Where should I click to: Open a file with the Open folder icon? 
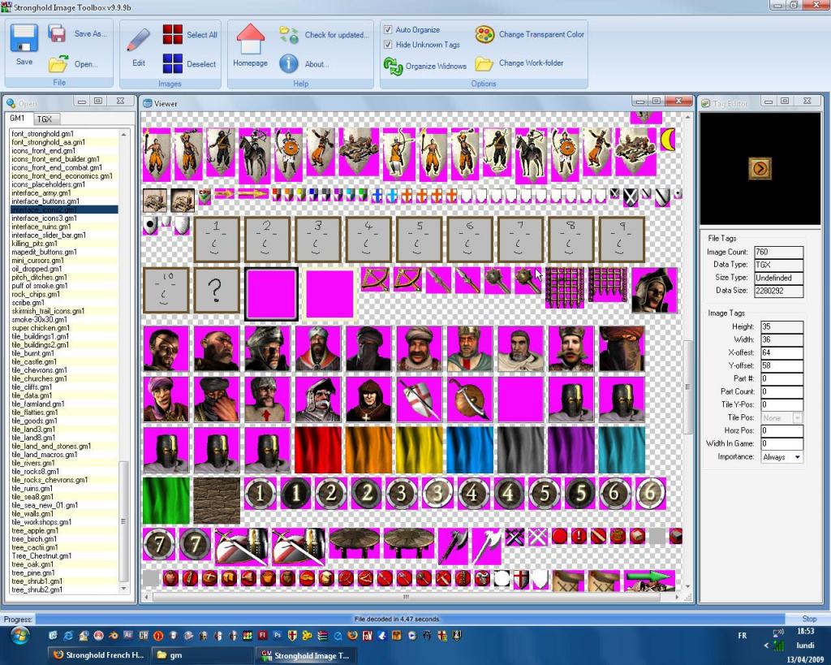[58, 63]
